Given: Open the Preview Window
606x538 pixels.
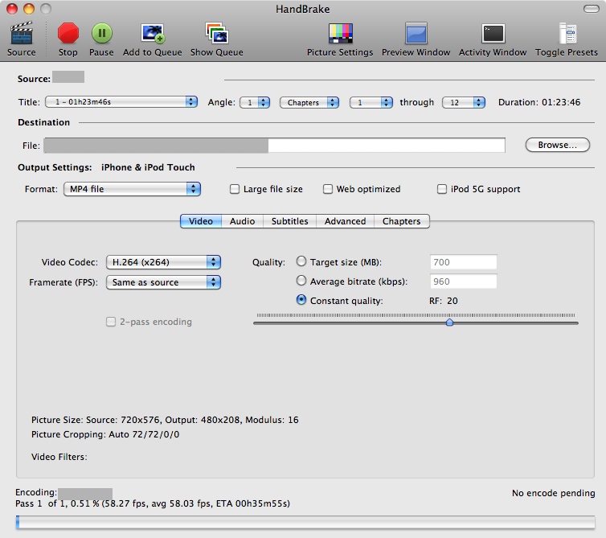Looking at the screenshot, I should pos(416,34).
